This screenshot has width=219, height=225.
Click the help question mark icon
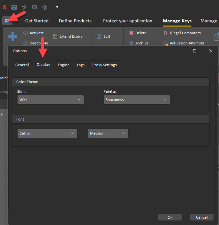click(45, 7)
